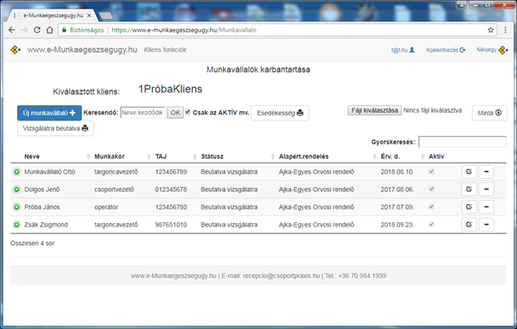Open the Kliens funkciók menu
This screenshot has width=517, height=329.
point(165,50)
